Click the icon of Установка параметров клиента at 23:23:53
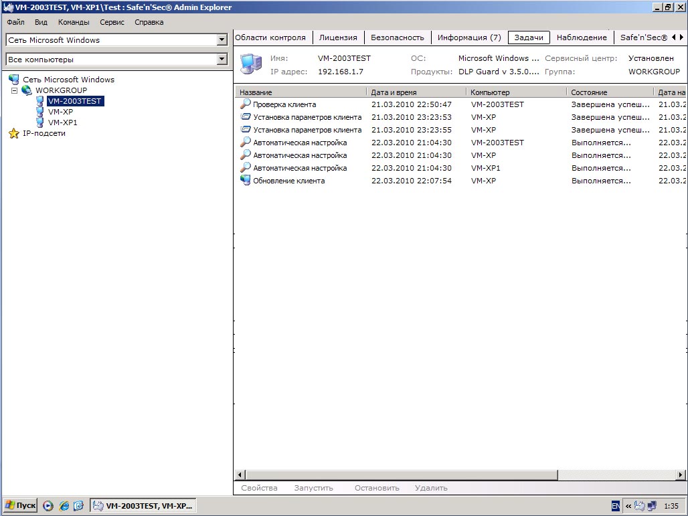 click(245, 116)
